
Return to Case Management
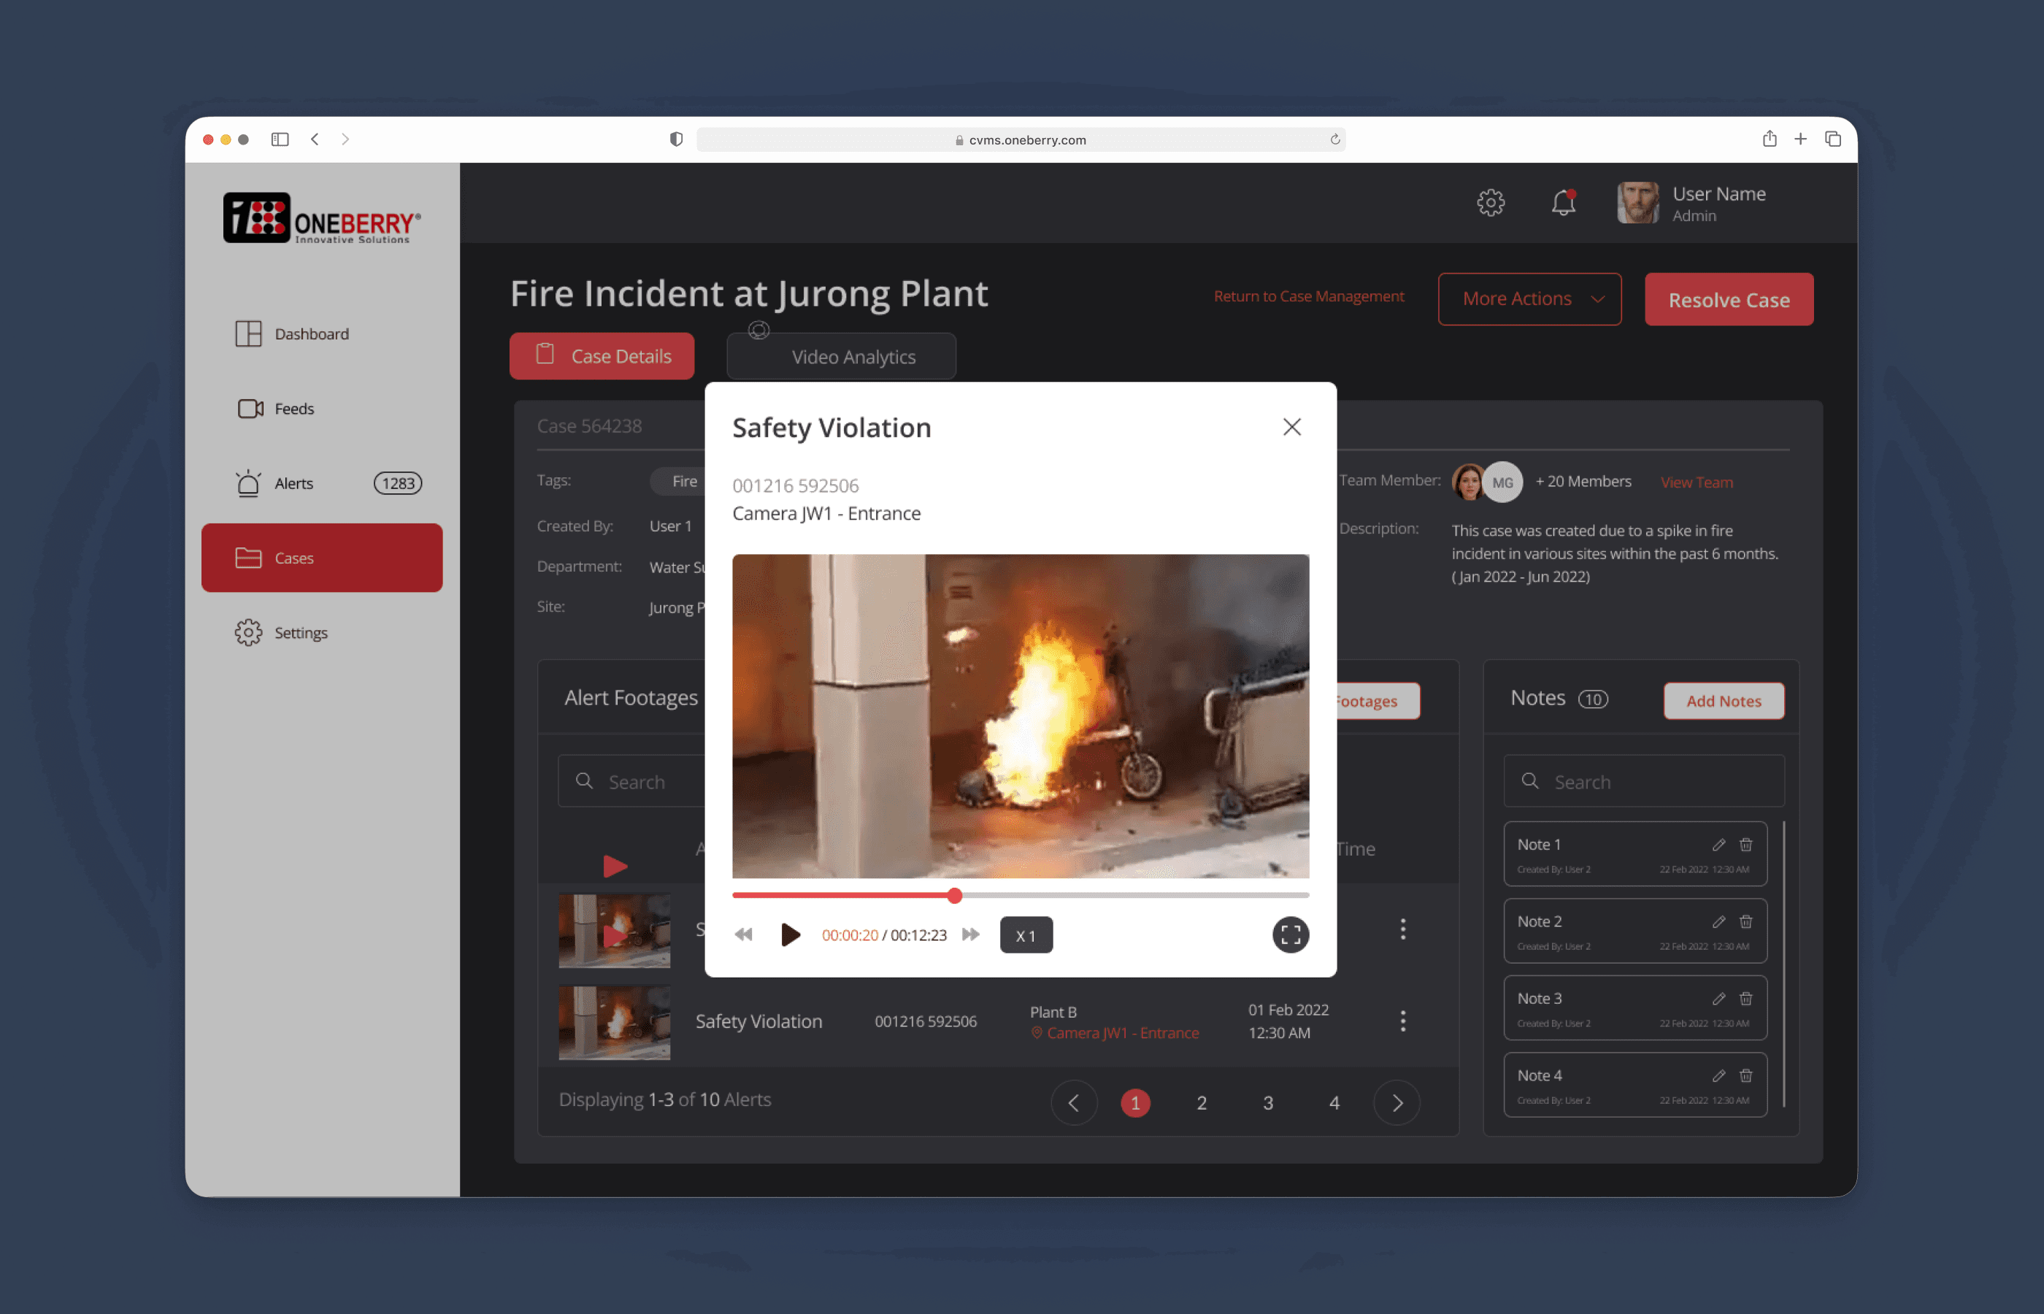point(1309,296)
